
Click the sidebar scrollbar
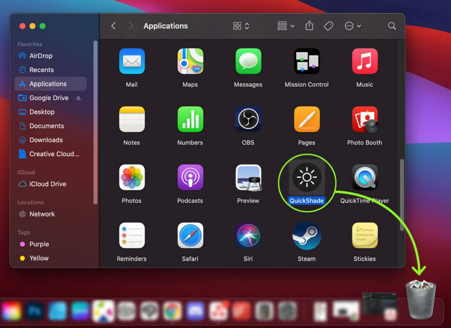[95, 123]
